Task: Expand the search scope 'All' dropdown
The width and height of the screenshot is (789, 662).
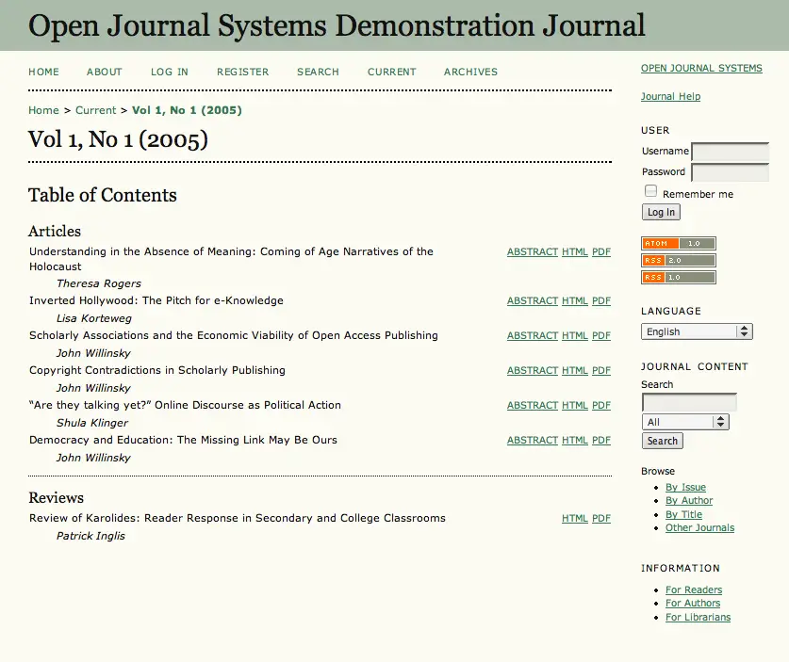Action: (x=685, y=423)
